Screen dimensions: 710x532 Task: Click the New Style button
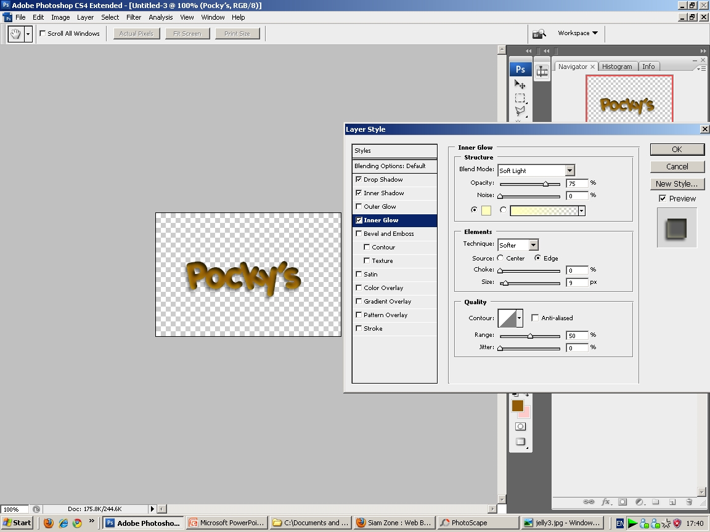pos(677,183)
